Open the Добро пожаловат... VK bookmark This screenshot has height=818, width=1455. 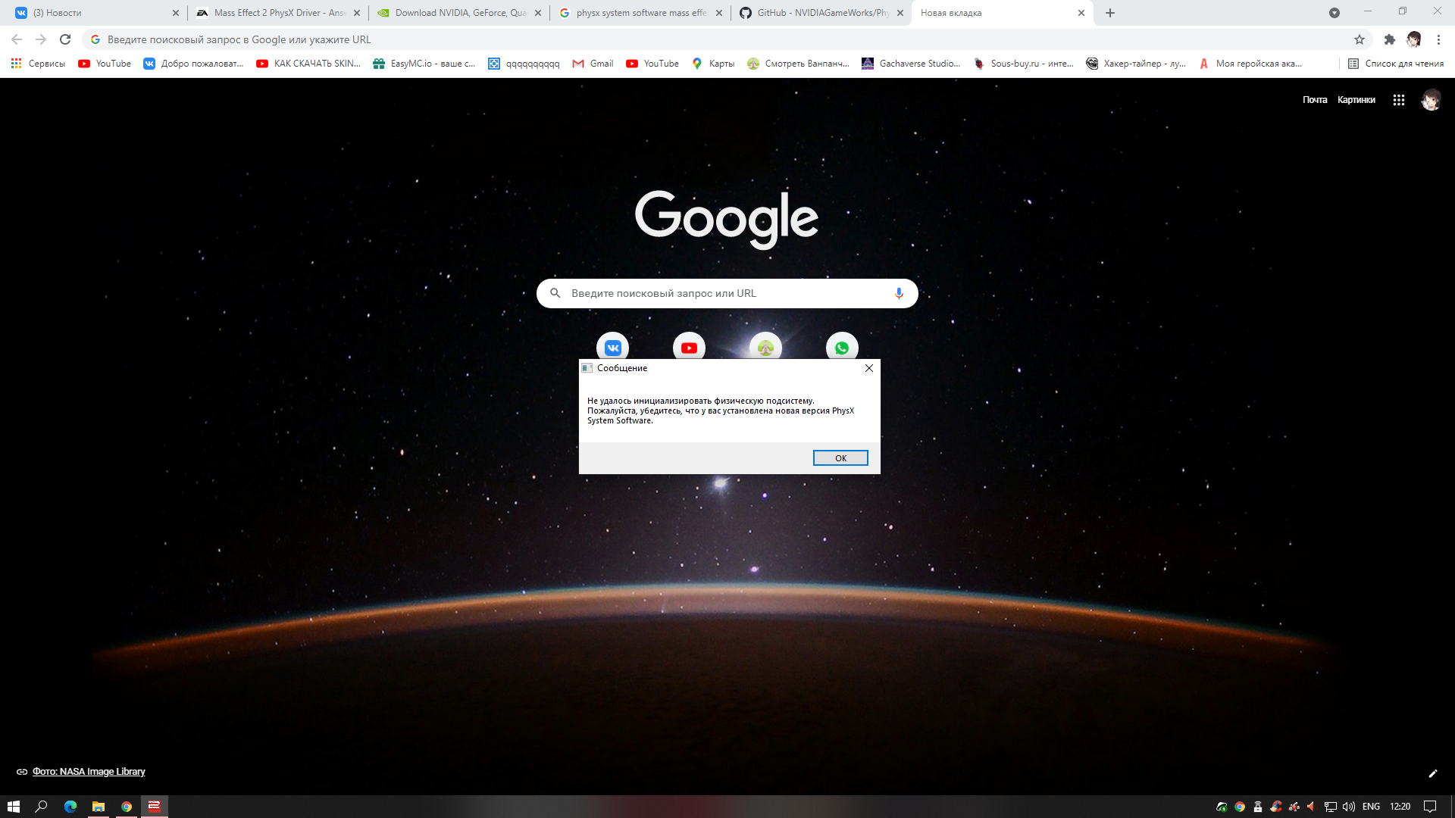(x=194, y=64)
